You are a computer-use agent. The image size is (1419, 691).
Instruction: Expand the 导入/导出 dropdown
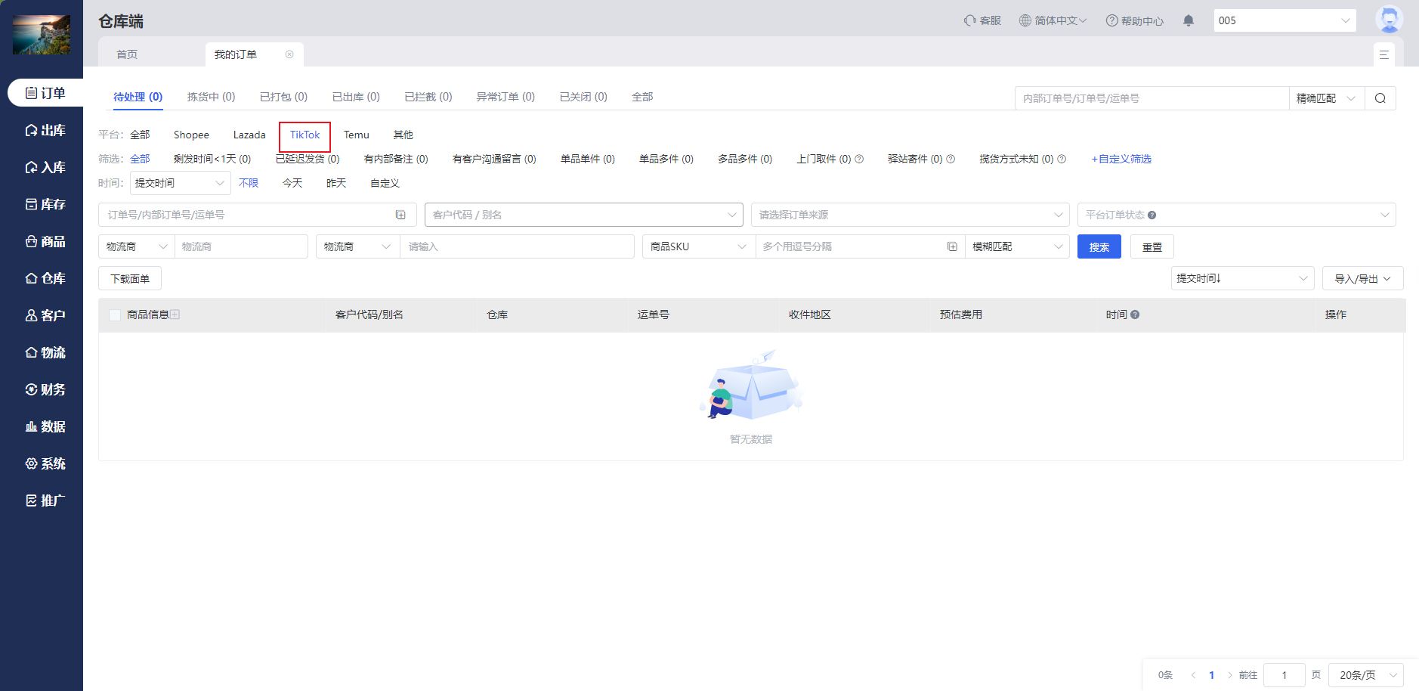tap(1362, 278)
